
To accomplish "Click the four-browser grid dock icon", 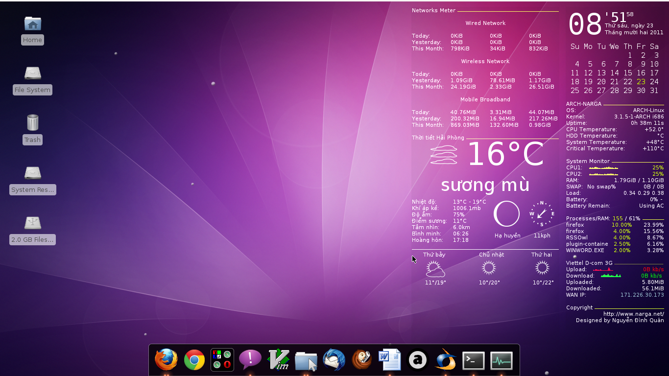I will 222,360.
